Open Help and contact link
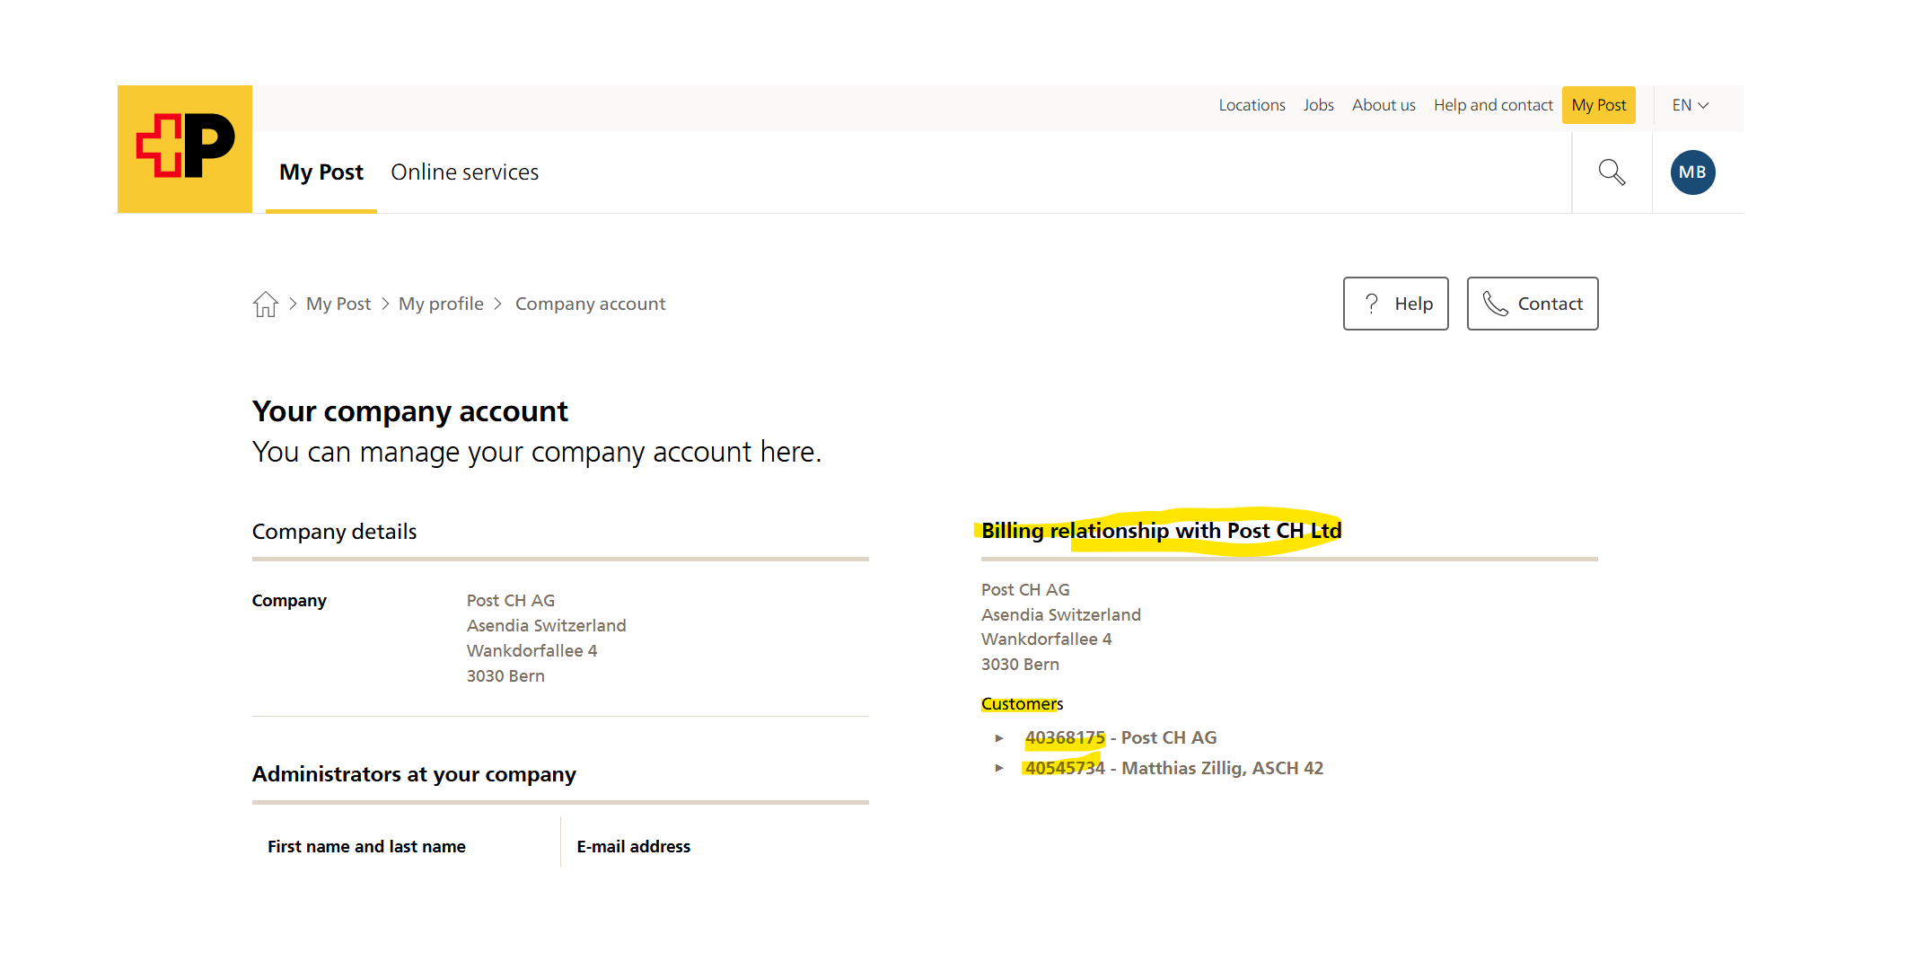 pos(1493,105)
